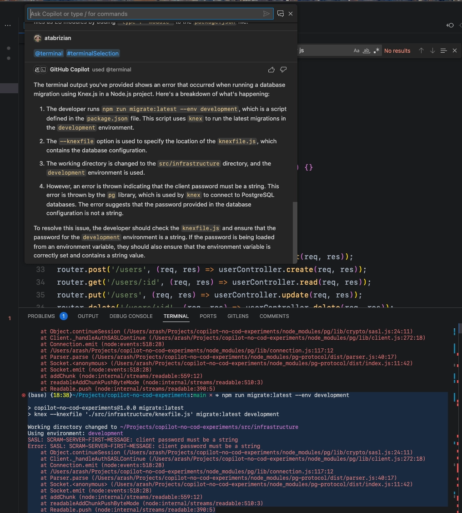Open the PROBLEMS panel tab
The height and width of the screenshot is (513, 462).
tap(41, 316)
